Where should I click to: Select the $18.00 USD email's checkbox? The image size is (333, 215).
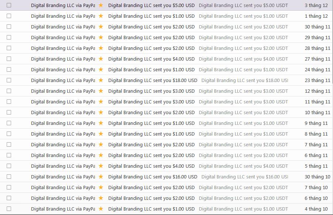pos(9,80)
